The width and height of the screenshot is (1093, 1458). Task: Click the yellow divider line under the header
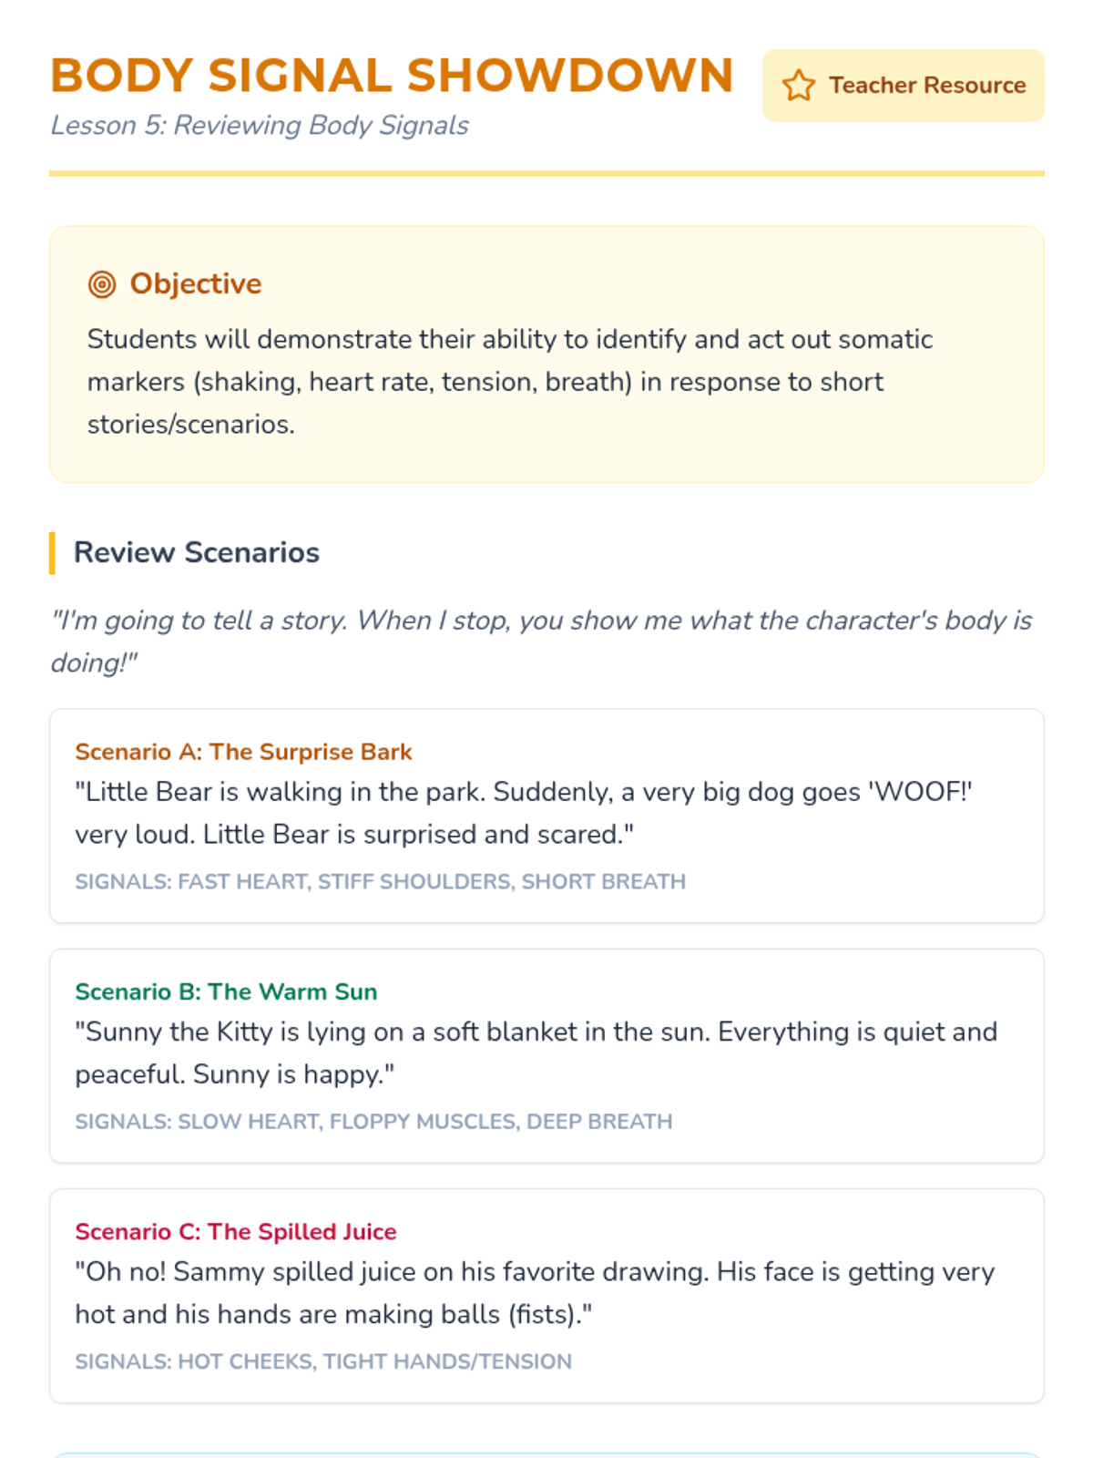click(546, 173)
